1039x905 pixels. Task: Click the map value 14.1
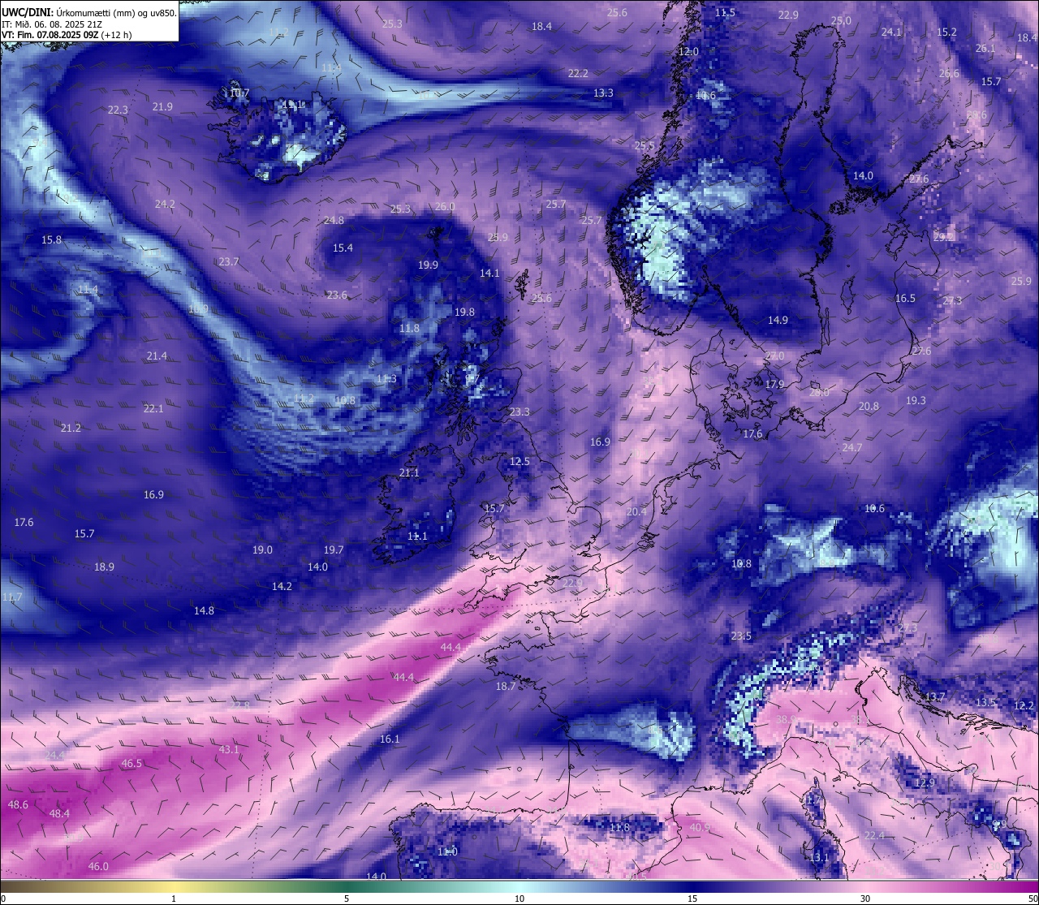[489, 274]
